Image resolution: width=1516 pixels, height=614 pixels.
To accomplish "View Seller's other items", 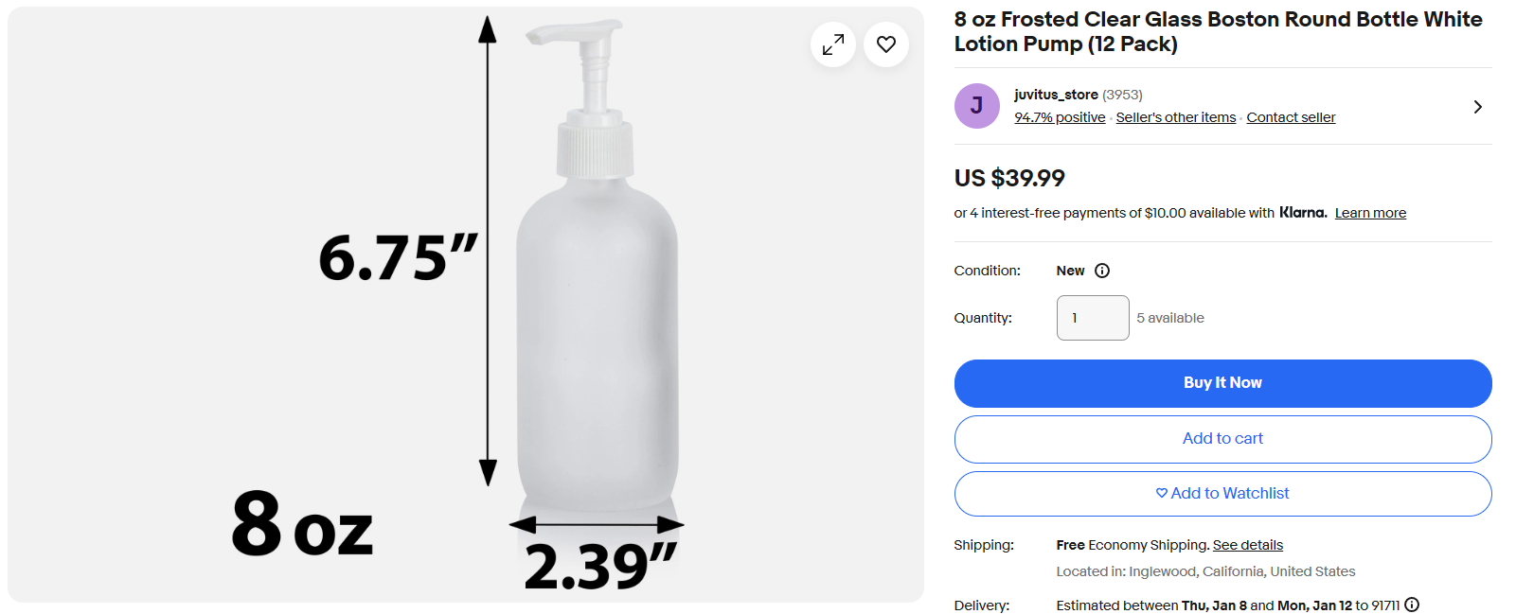I will click(1176, 117).
